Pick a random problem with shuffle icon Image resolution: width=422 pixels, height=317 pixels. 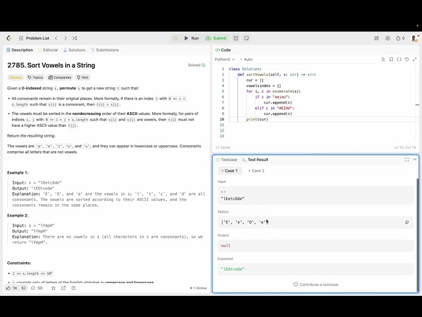tap(75, 38)
